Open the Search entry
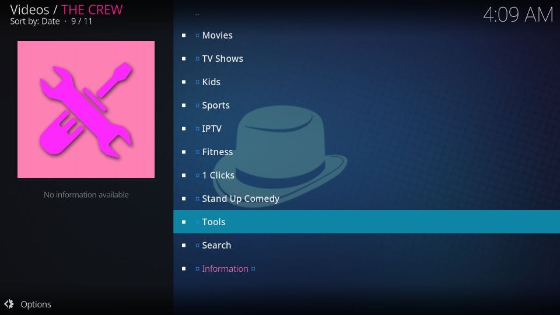This screenshot has height=315, width=560. click(x=366, y=246)
